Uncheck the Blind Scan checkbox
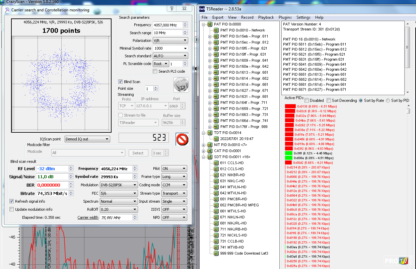The height and width of the screenshot is (269, 416). click(x=121, y=82)
